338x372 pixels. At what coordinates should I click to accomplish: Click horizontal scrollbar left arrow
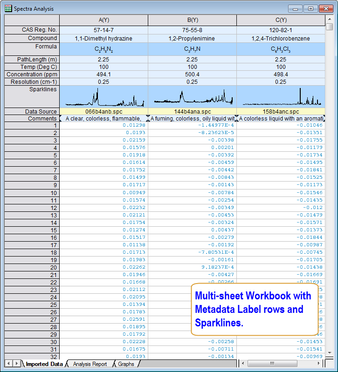[x=243, y=364]
